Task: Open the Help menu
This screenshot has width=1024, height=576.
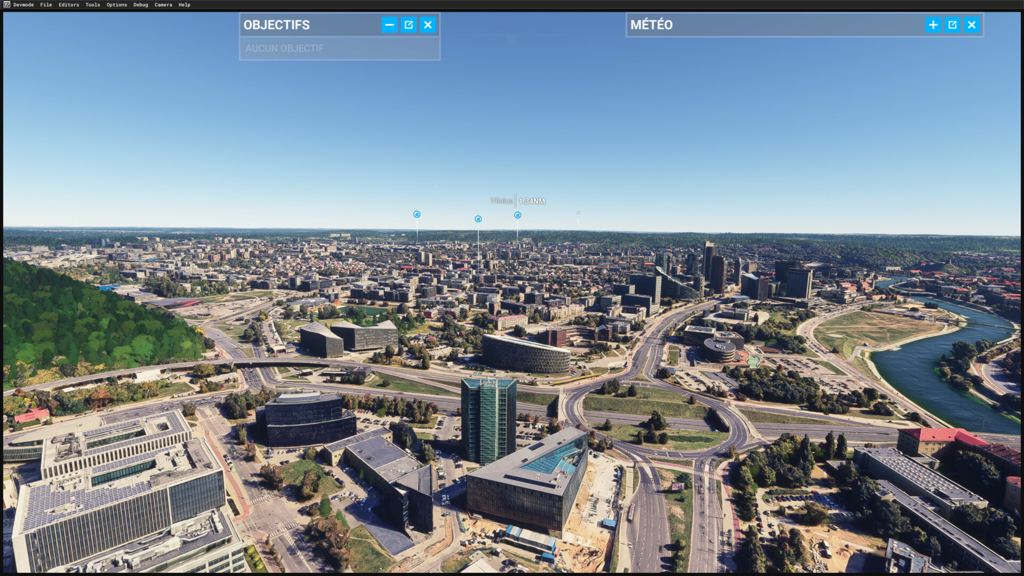Action: click(185, 5)
